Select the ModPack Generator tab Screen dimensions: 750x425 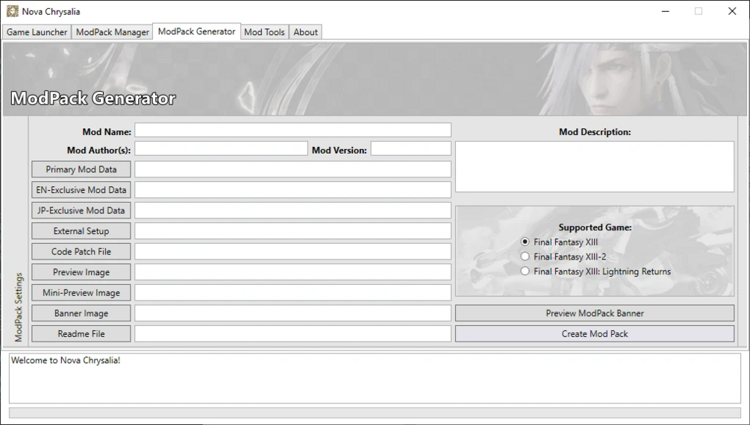click(x=196, y=31)
